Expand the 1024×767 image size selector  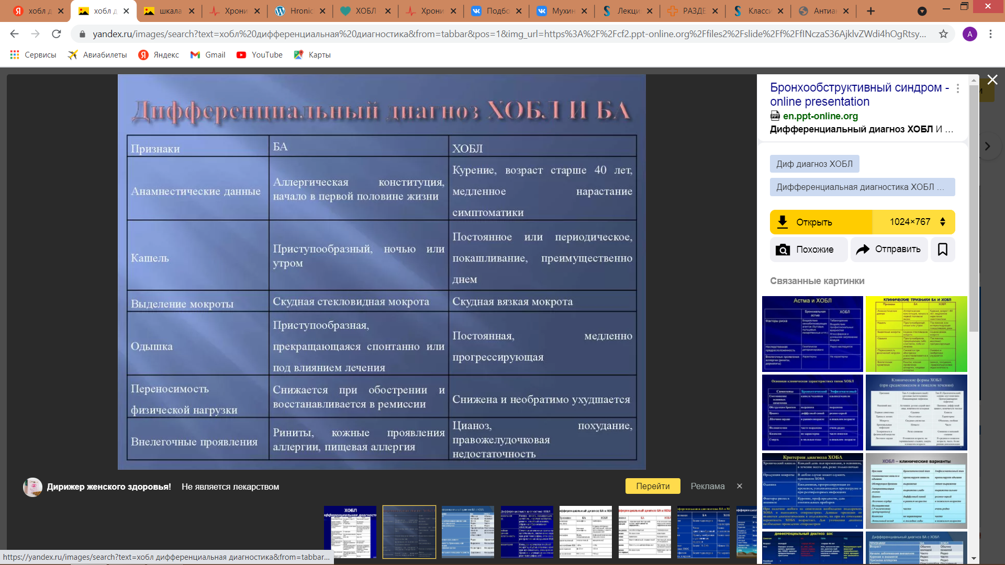(x=913, y=222)
